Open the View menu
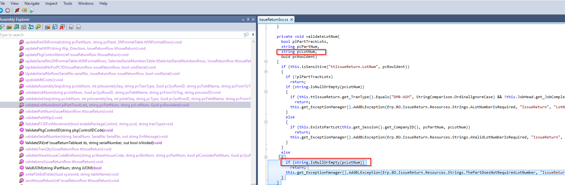The image size is (565, 185). (x=14, y=3)
